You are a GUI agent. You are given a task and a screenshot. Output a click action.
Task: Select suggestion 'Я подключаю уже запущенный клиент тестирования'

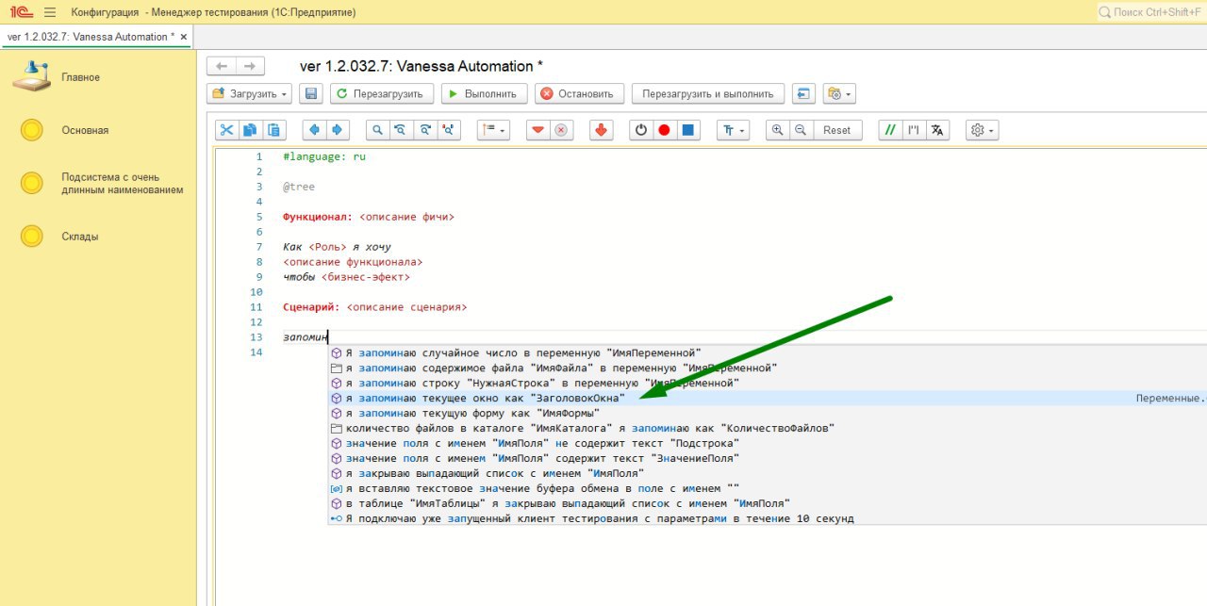pyautogui.click(x=768, y=518)
